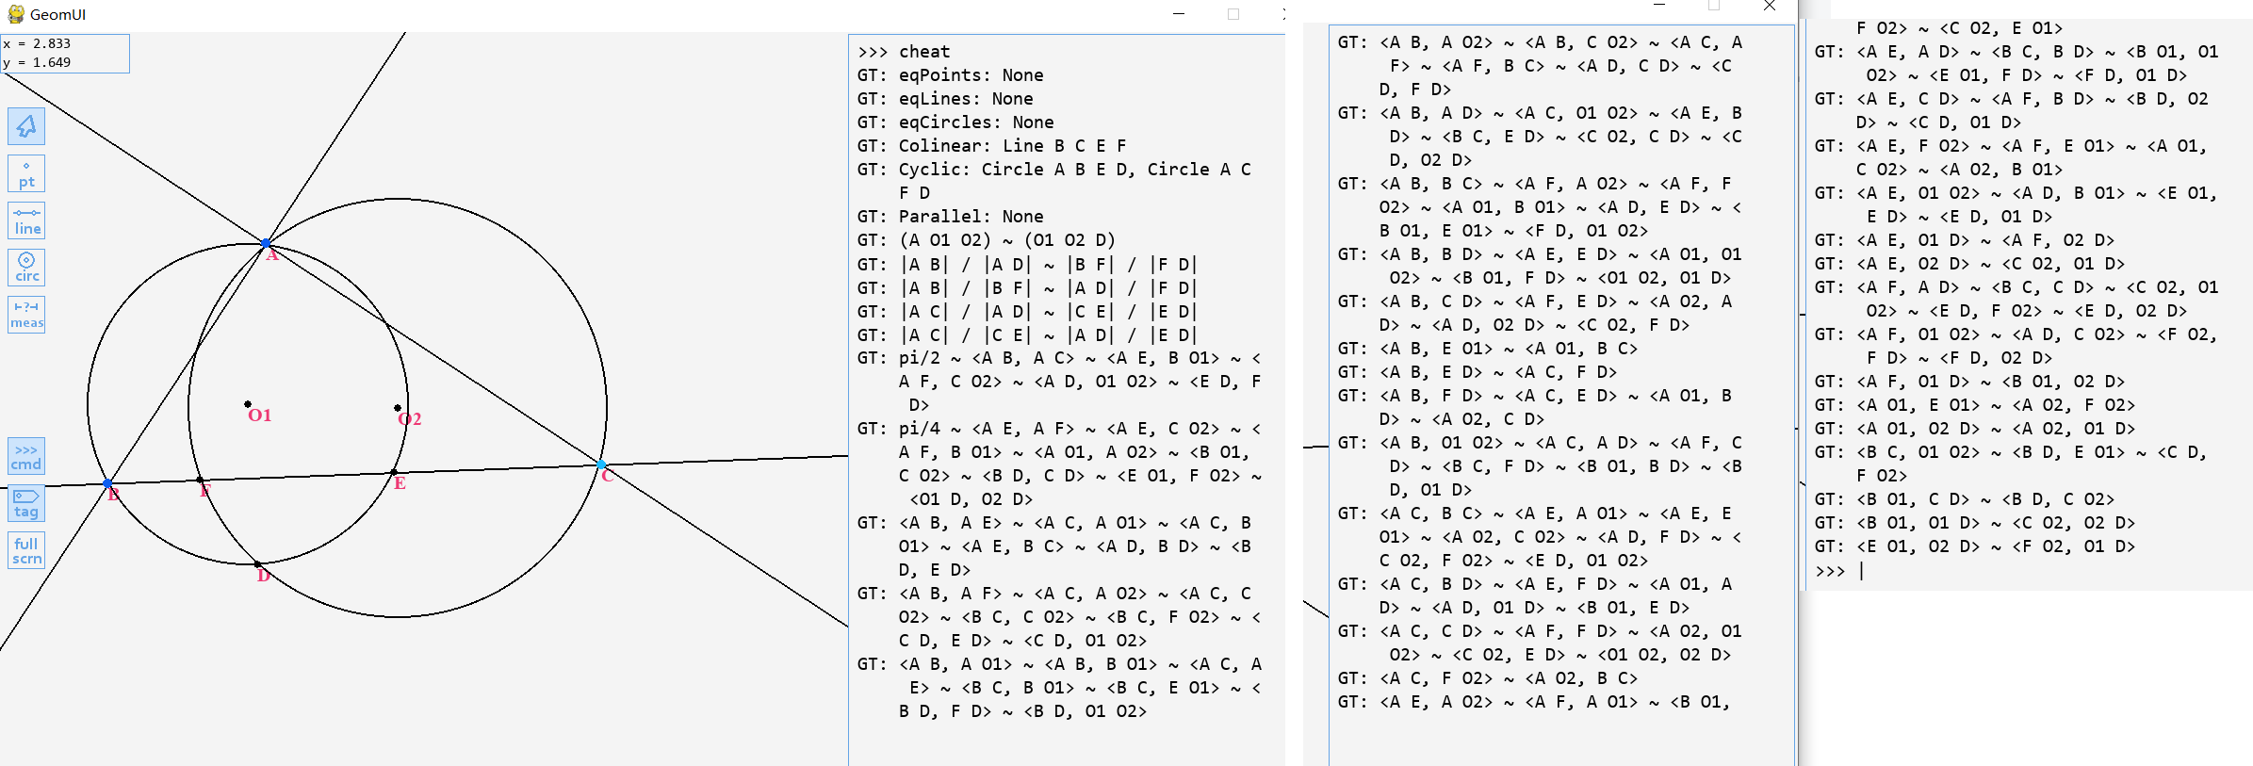Select the 'circ' circle tool
2253x766 pixels.
pos(26,268)
